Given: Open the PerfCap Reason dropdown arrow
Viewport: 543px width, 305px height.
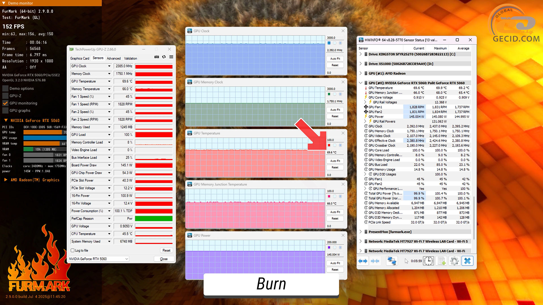Looking at the screenshot, I should tap(109, 219).
